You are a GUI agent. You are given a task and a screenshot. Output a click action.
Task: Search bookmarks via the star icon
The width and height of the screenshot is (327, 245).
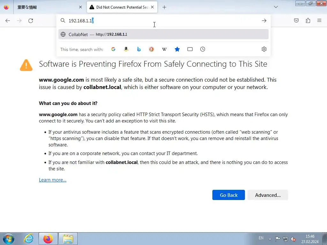177,49
